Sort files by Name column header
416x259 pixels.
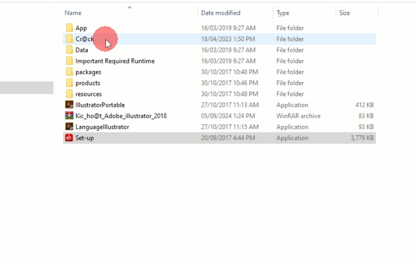click(x=73, y=12)
